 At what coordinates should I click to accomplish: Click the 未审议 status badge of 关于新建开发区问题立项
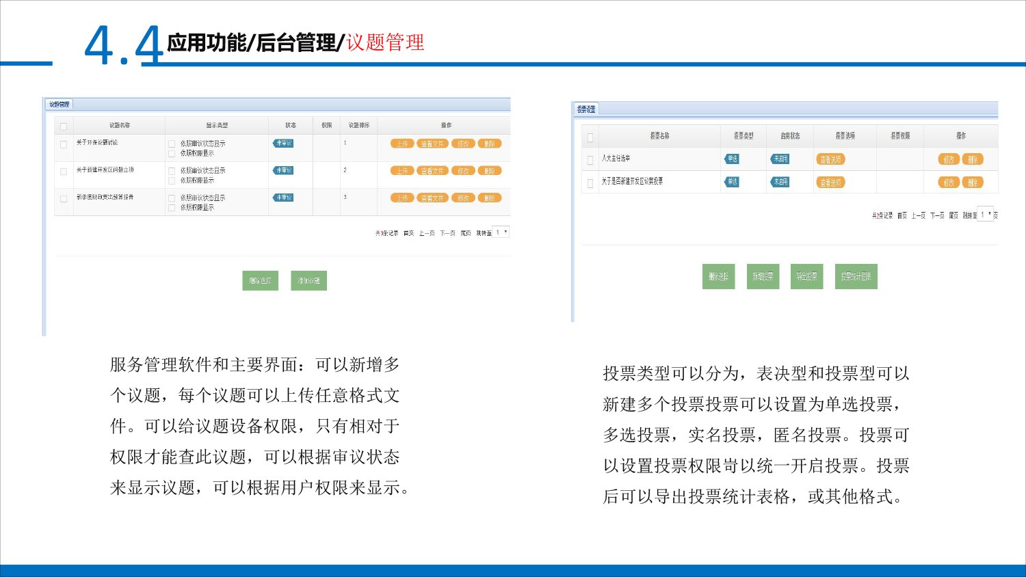click(x=283, y=170)
